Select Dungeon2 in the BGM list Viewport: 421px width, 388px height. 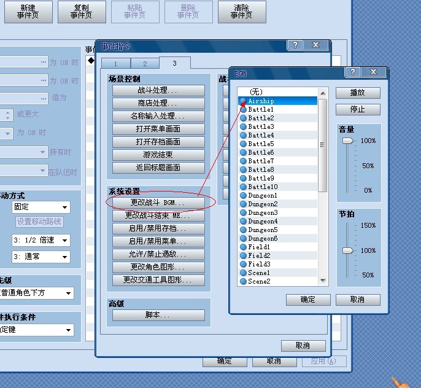278,204
